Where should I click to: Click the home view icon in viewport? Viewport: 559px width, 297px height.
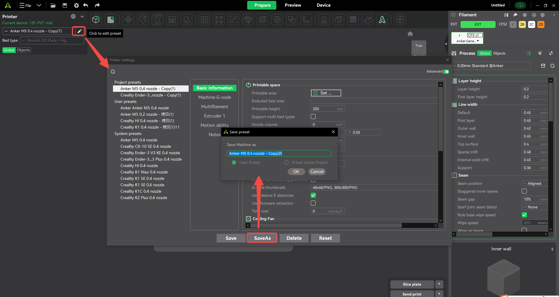coord(410,34)
